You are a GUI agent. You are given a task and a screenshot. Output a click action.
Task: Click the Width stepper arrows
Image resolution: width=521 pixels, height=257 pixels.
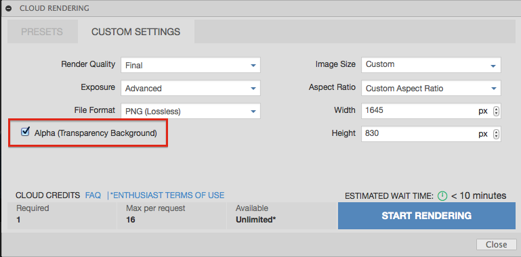(x=497, y=111)
